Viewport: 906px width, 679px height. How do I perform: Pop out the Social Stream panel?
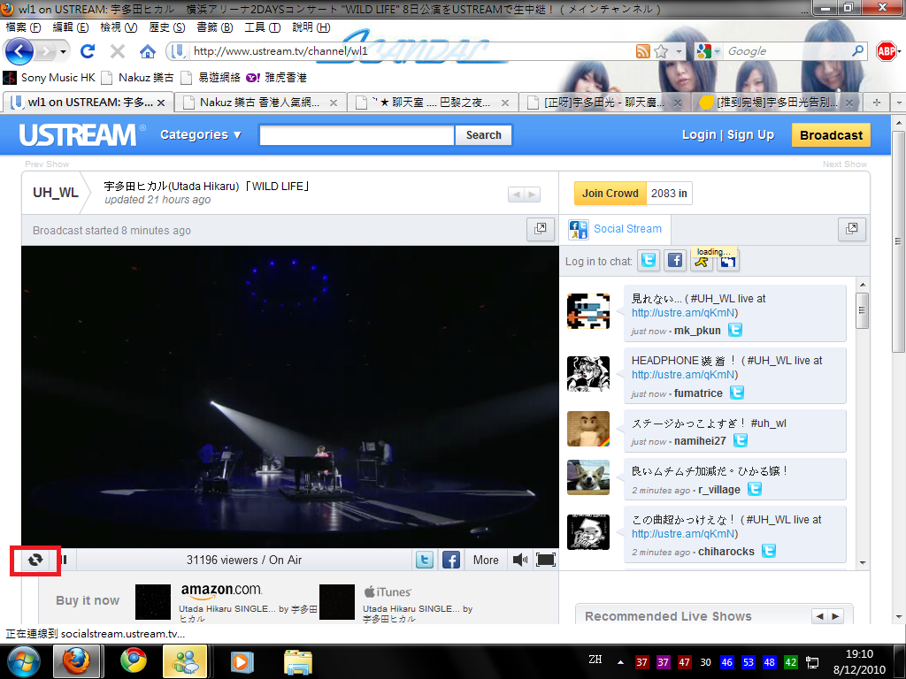click(x=852, y=229)
